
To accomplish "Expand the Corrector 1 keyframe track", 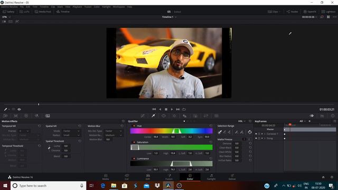I will pyautogui.click(x=265, y=134).
